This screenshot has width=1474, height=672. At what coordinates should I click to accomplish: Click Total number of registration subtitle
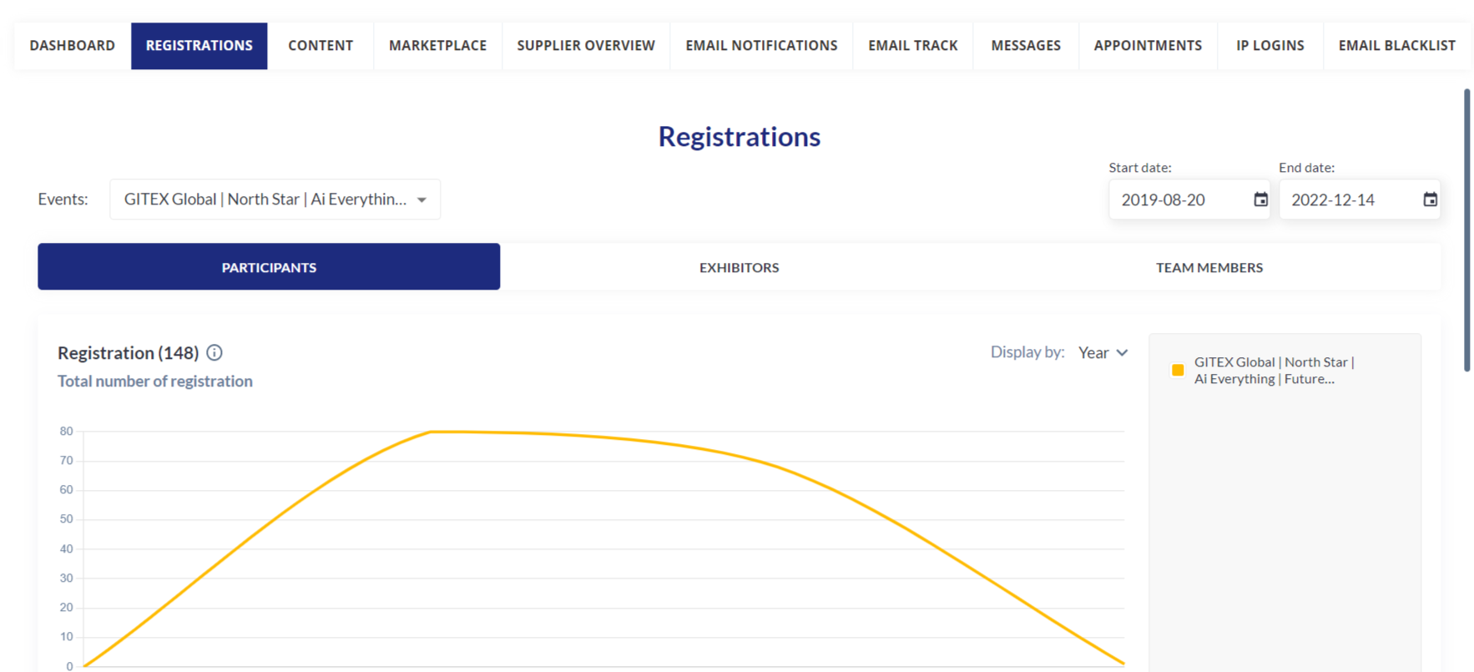tap(155, 381)
